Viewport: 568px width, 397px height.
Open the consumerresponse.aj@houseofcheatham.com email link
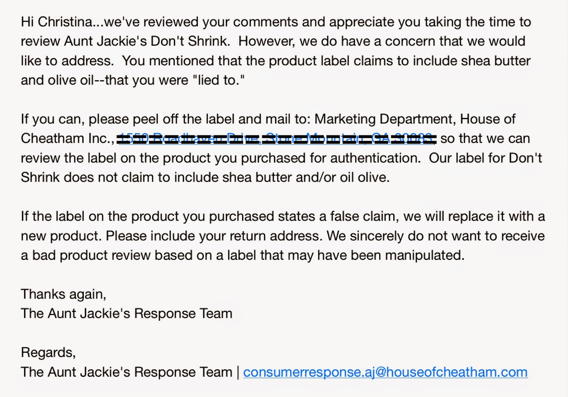pos(385,372)
